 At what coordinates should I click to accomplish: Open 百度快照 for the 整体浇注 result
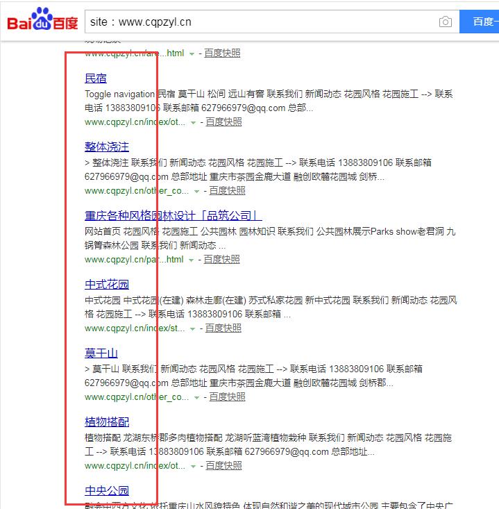tap(227, 190)
